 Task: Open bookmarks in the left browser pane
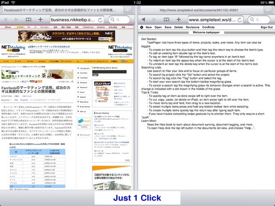(x=28, y=20)
